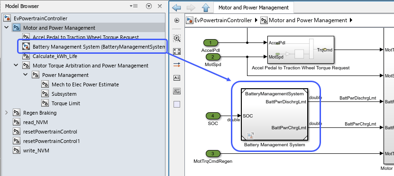Click the Fit to View palette icon
The image size is (394, 176).
177,51
